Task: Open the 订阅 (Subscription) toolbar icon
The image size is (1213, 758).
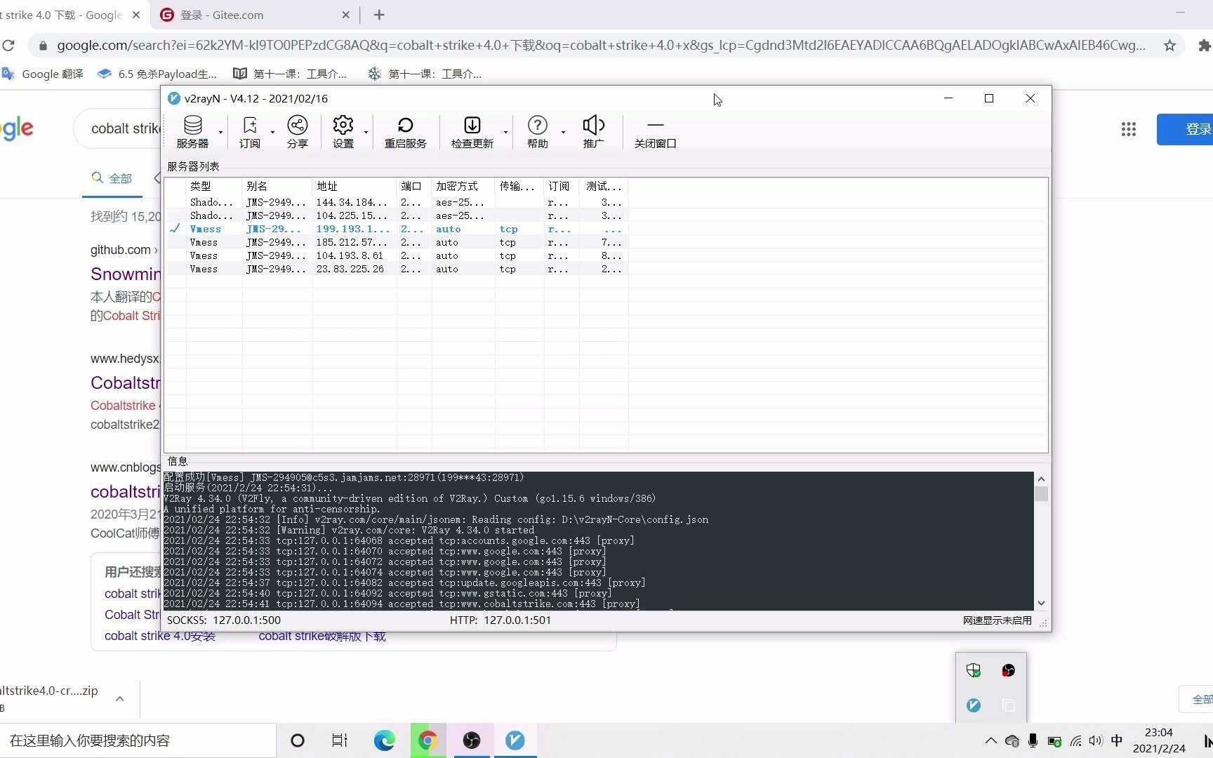Action: (x=250, y=132)
